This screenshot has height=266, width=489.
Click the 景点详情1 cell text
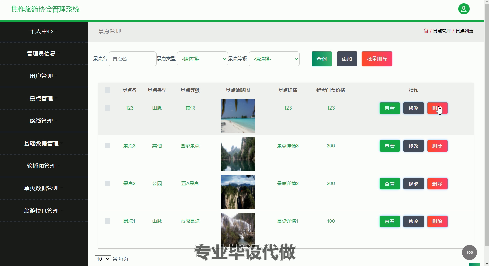point(288,221)
